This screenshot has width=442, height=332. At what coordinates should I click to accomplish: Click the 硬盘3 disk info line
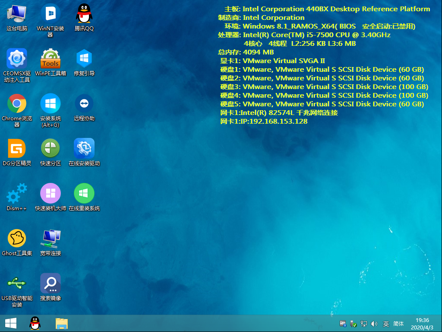pos(324,87)
